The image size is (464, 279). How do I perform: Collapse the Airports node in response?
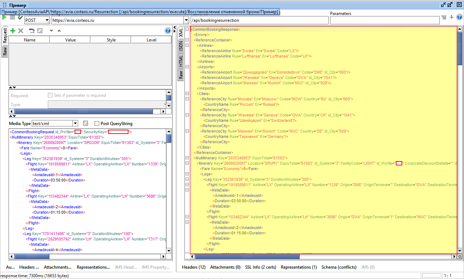187,67
